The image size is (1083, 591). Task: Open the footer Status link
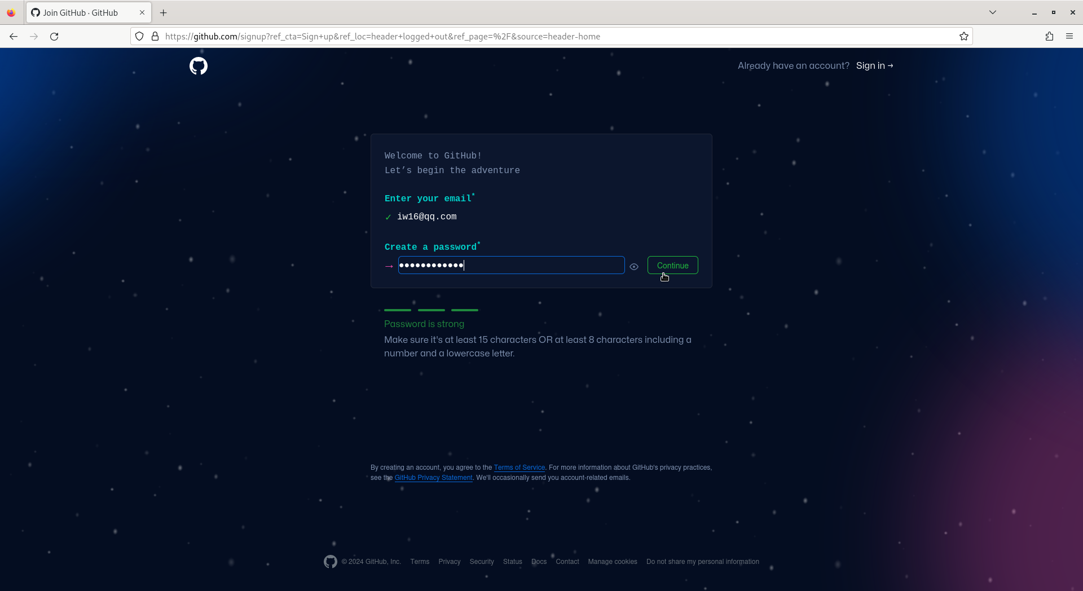click(x=513, y=562)
